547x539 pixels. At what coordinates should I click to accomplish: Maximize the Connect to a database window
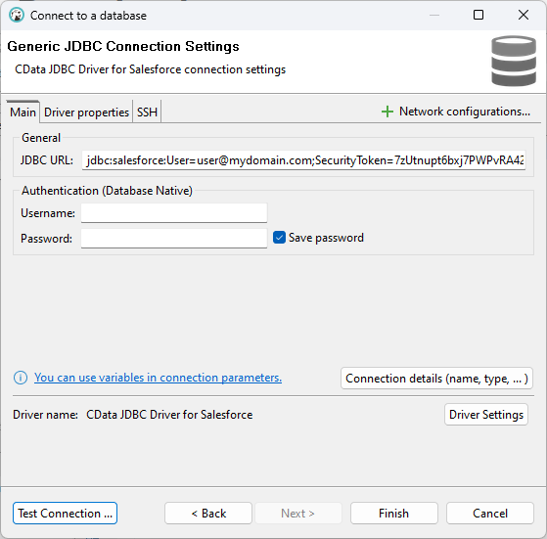tap(479, 15)
